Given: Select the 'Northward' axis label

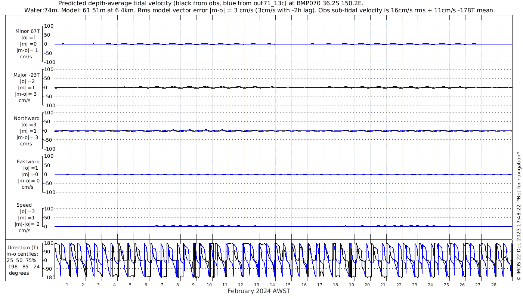Looking at the screenshot, I should pos(27,118).
